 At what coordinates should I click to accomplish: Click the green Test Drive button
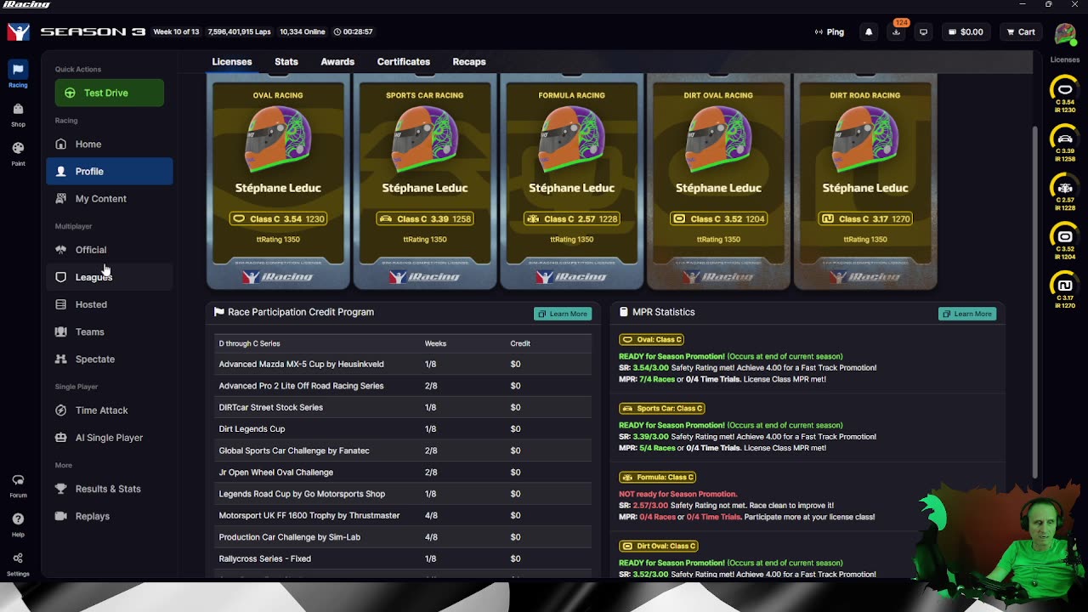tap(110, 93)
